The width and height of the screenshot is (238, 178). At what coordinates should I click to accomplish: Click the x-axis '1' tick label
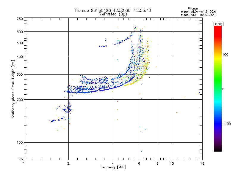pos(24,163)
